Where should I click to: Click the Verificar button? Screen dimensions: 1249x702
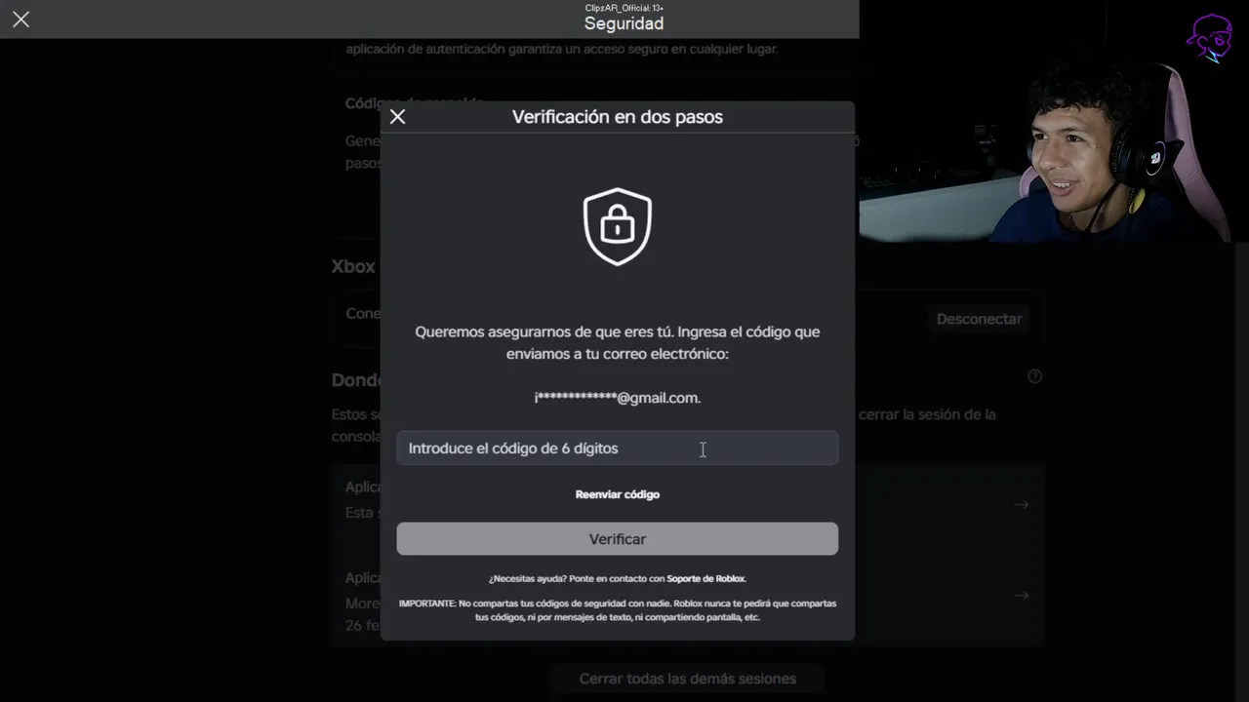[618, 539]
